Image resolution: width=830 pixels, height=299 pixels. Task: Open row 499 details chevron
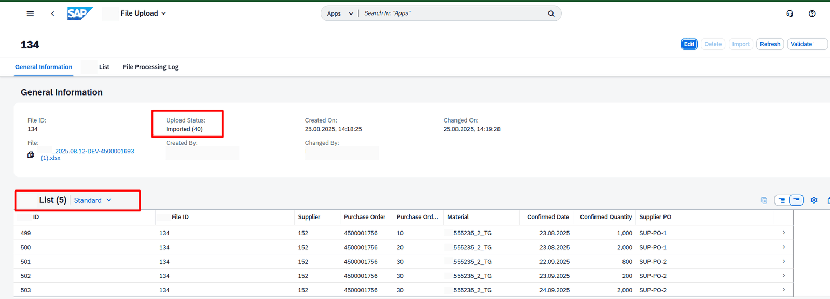(x=783, y=233)
